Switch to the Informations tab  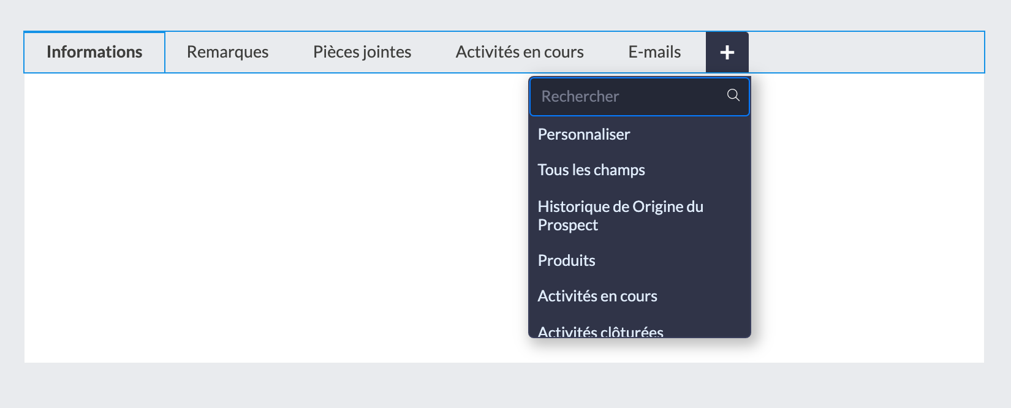[94, 52]
